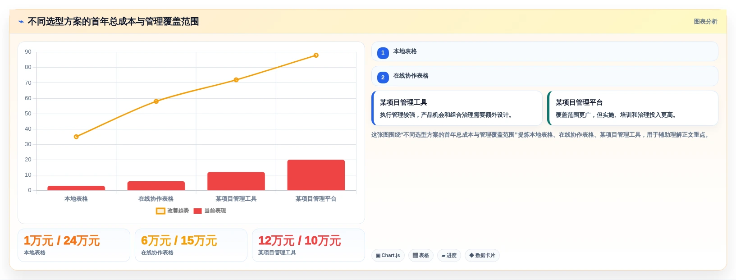
Task: Click the 1万元 / 24万元 data card
Action: tap(74, 245)
